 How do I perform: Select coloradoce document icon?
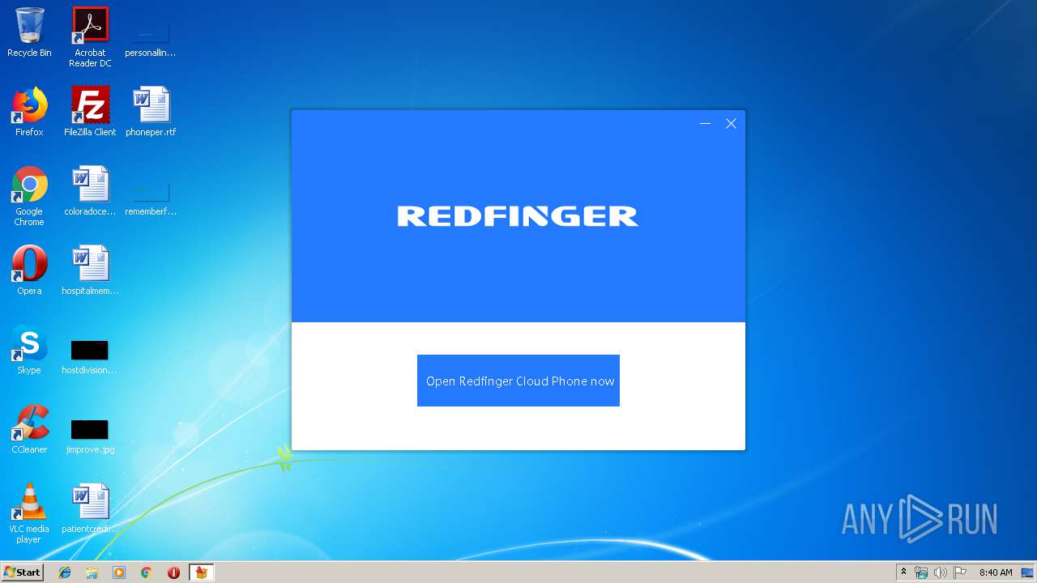pyautogui.click(x=90, y=191)
